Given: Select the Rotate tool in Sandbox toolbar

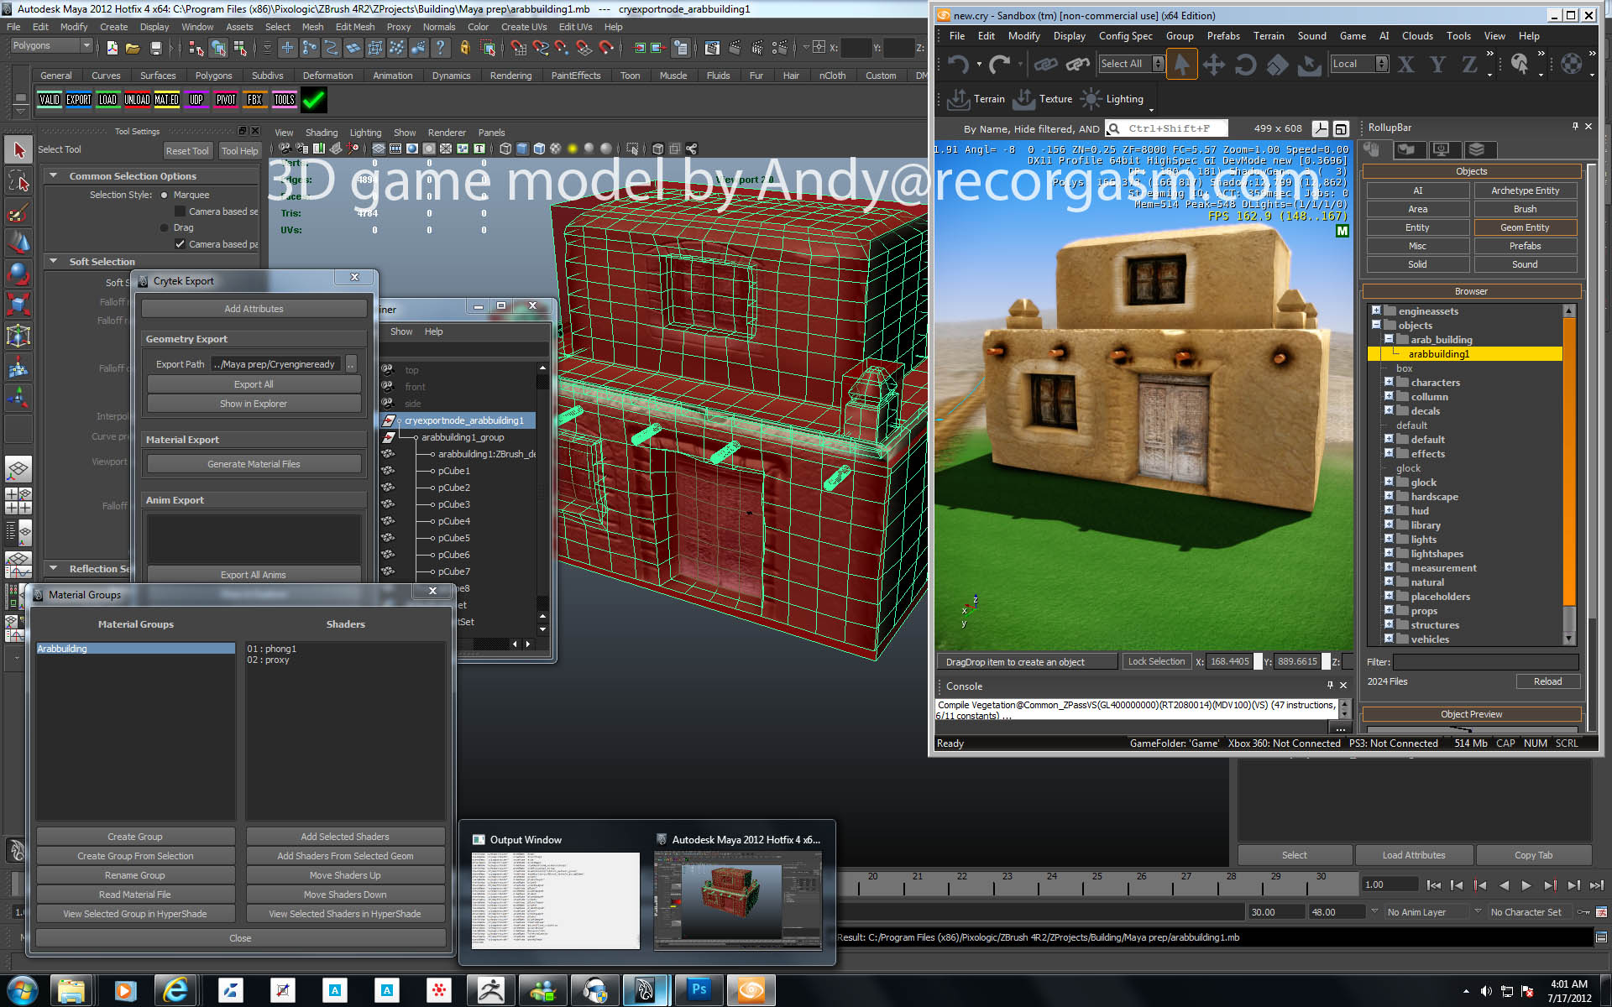Looking at the screenshot, I should (1245, 64).
